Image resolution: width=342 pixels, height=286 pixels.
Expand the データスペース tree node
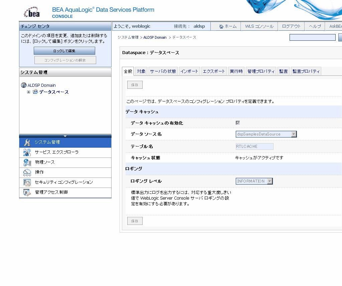click(x=29, y=92)
